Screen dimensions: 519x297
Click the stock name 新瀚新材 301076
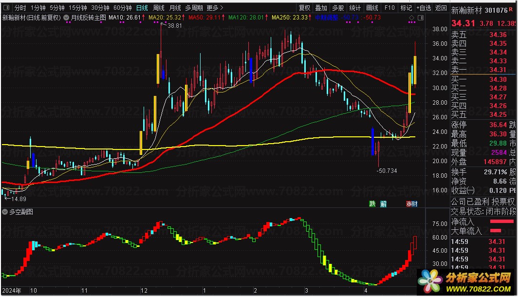[x=479, y=10]
